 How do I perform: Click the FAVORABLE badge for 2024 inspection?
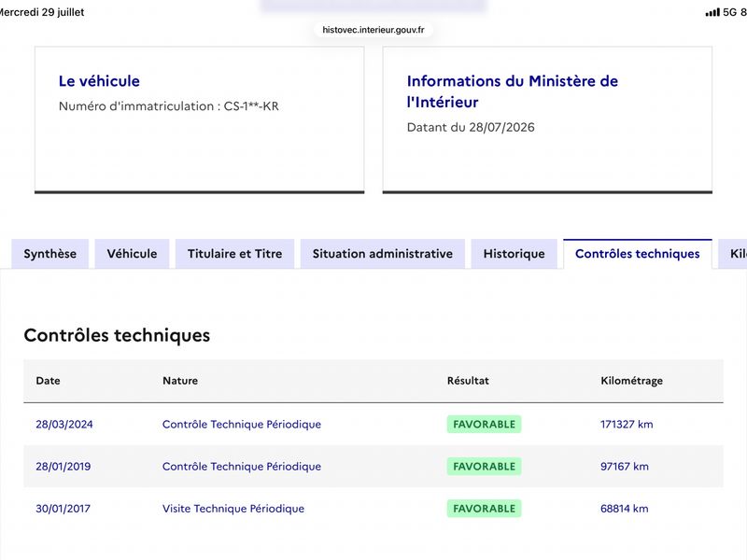[484, 425]
